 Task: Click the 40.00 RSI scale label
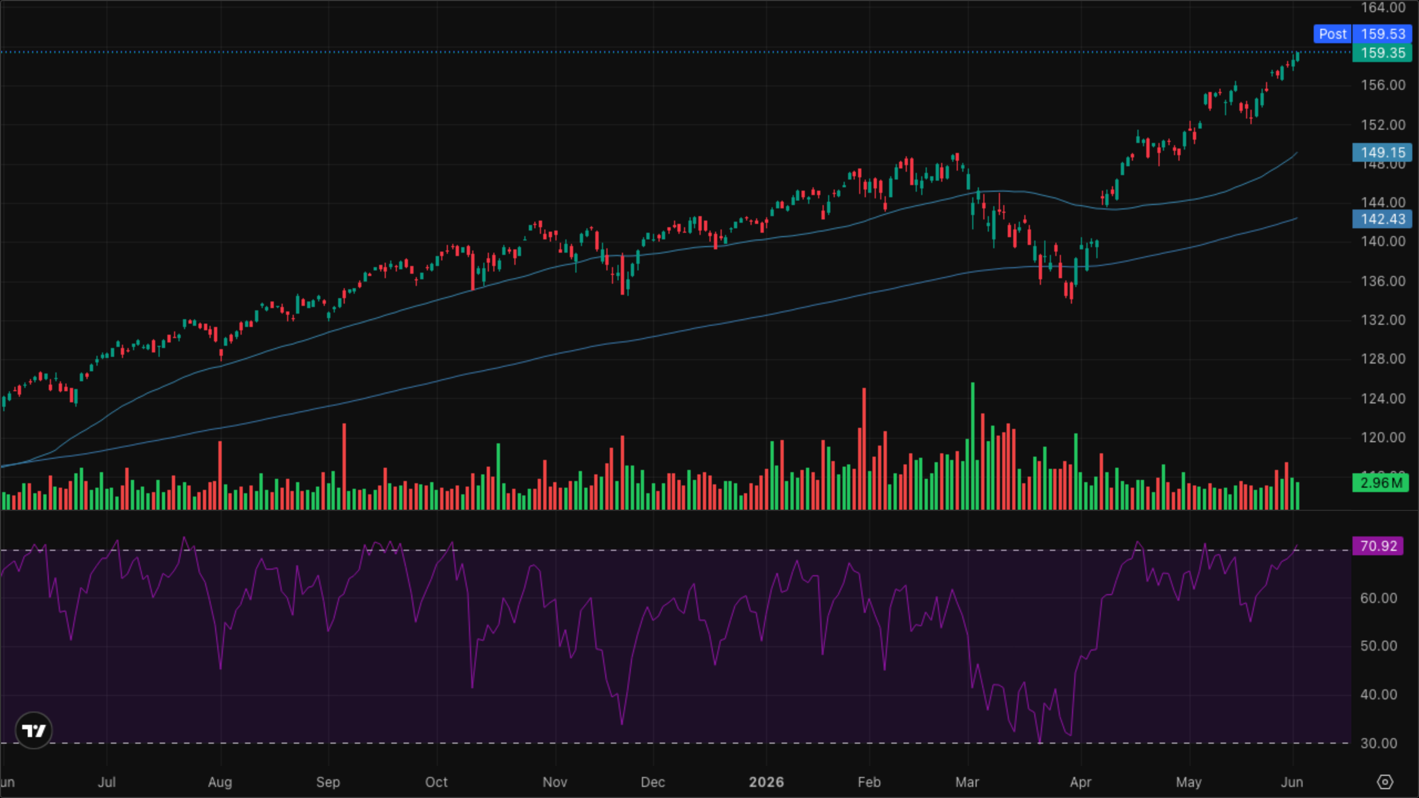click(x=1379, y=694)
